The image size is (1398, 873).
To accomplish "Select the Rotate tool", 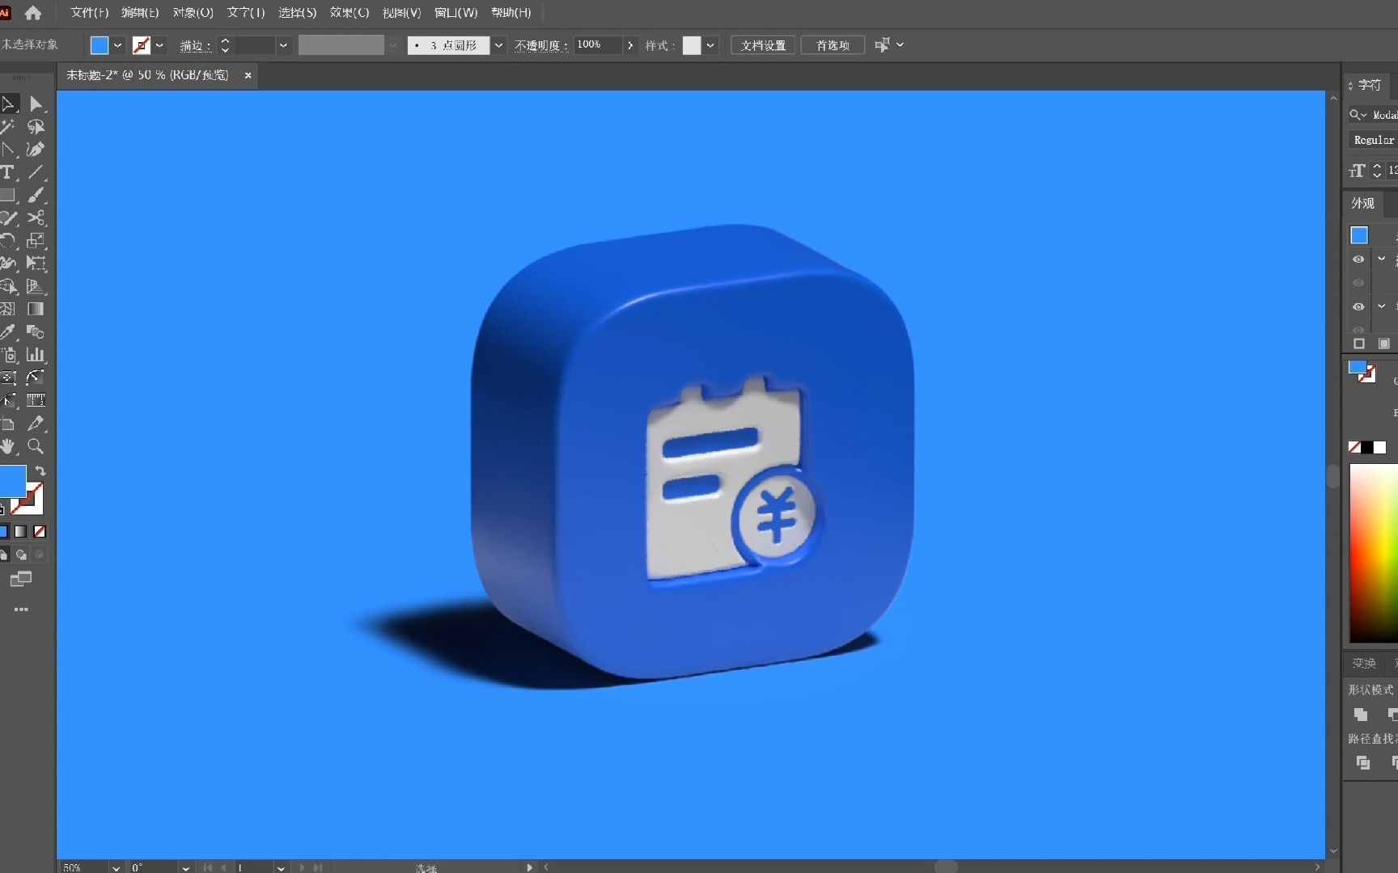I will [8, 240].
